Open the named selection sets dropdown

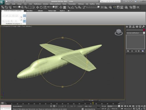coord(93,7)
